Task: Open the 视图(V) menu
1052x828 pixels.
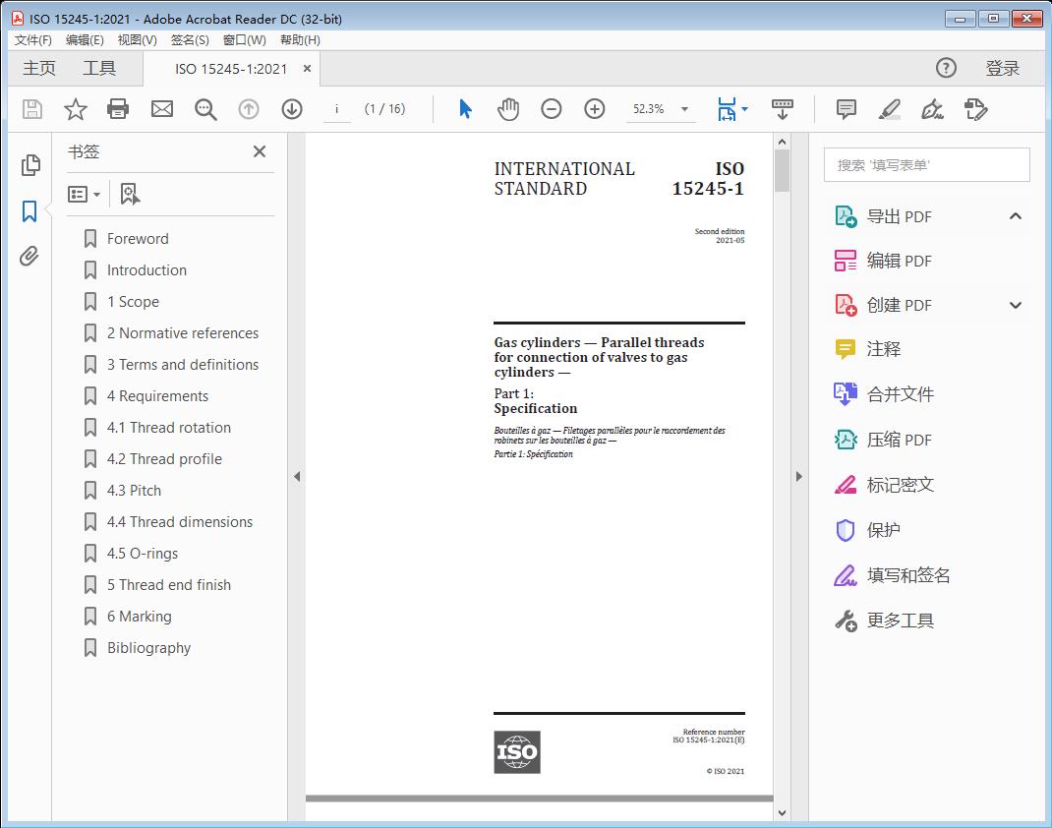Action: pos(137,39)
